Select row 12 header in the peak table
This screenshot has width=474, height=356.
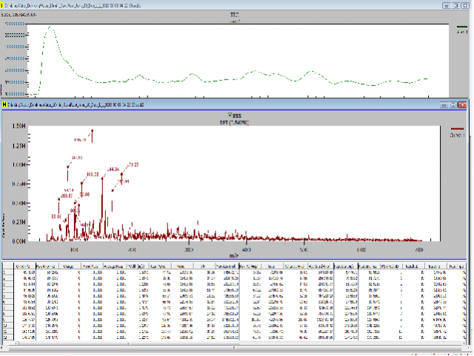click(x=8, y=337)
